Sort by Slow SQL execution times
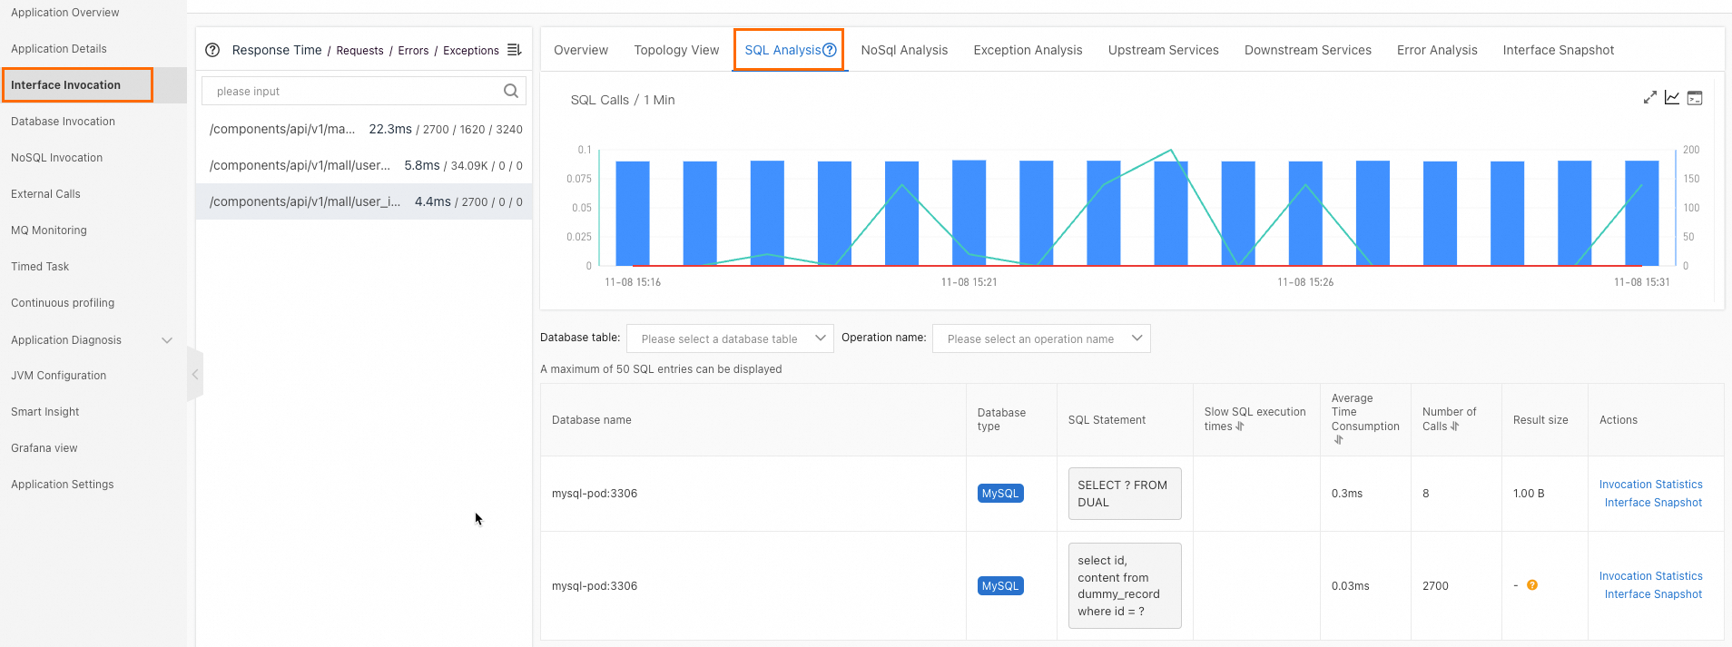Image resolution: width=1732 pixels, height=647 pixels. pyautogui.click(x=1240, y=426)
